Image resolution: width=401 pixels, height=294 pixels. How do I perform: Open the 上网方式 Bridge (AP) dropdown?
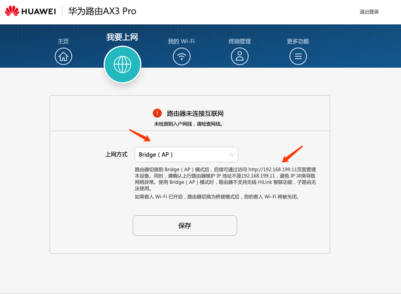[186, 155]
